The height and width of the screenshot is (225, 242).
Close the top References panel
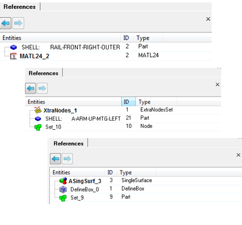point(208,19)
